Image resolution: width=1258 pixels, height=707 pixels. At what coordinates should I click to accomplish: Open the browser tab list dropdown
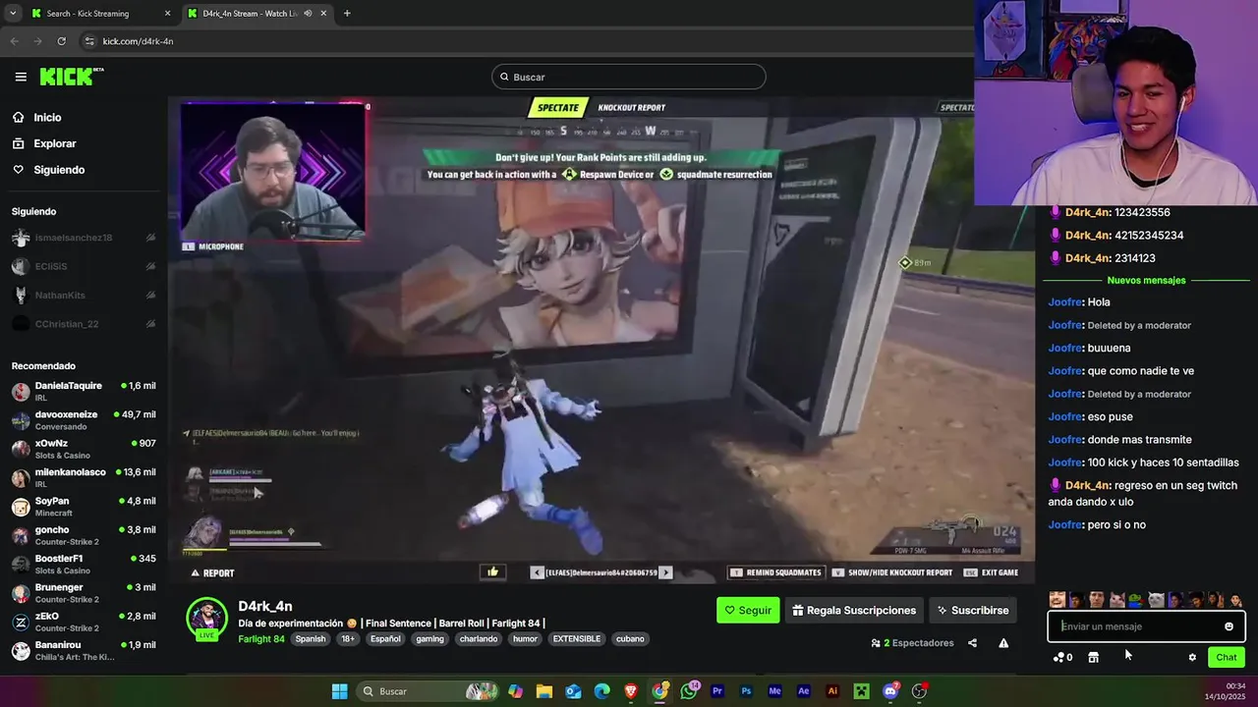(x=13, y=14)
